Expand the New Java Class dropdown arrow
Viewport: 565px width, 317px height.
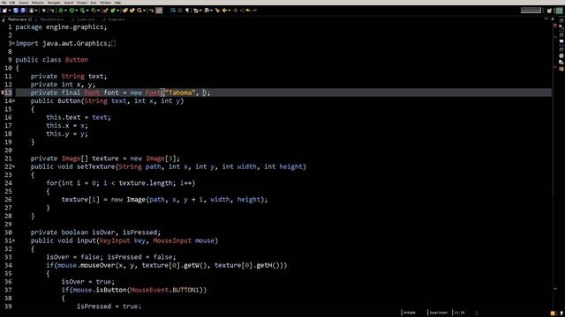pyautogui.click(x=117, y=11)
